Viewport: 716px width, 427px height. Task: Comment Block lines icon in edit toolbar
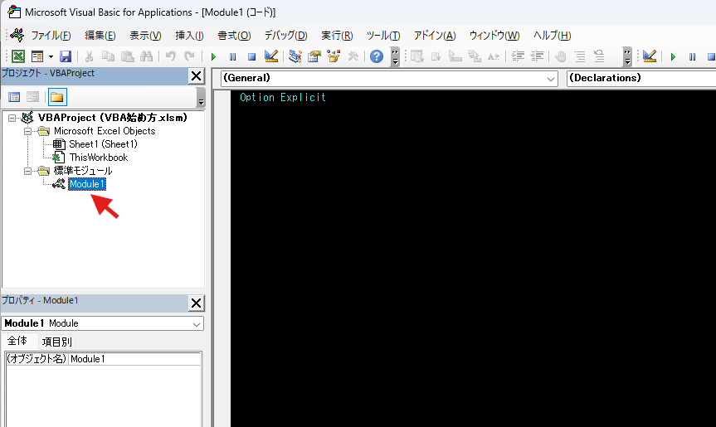click(x=580, y=56)
